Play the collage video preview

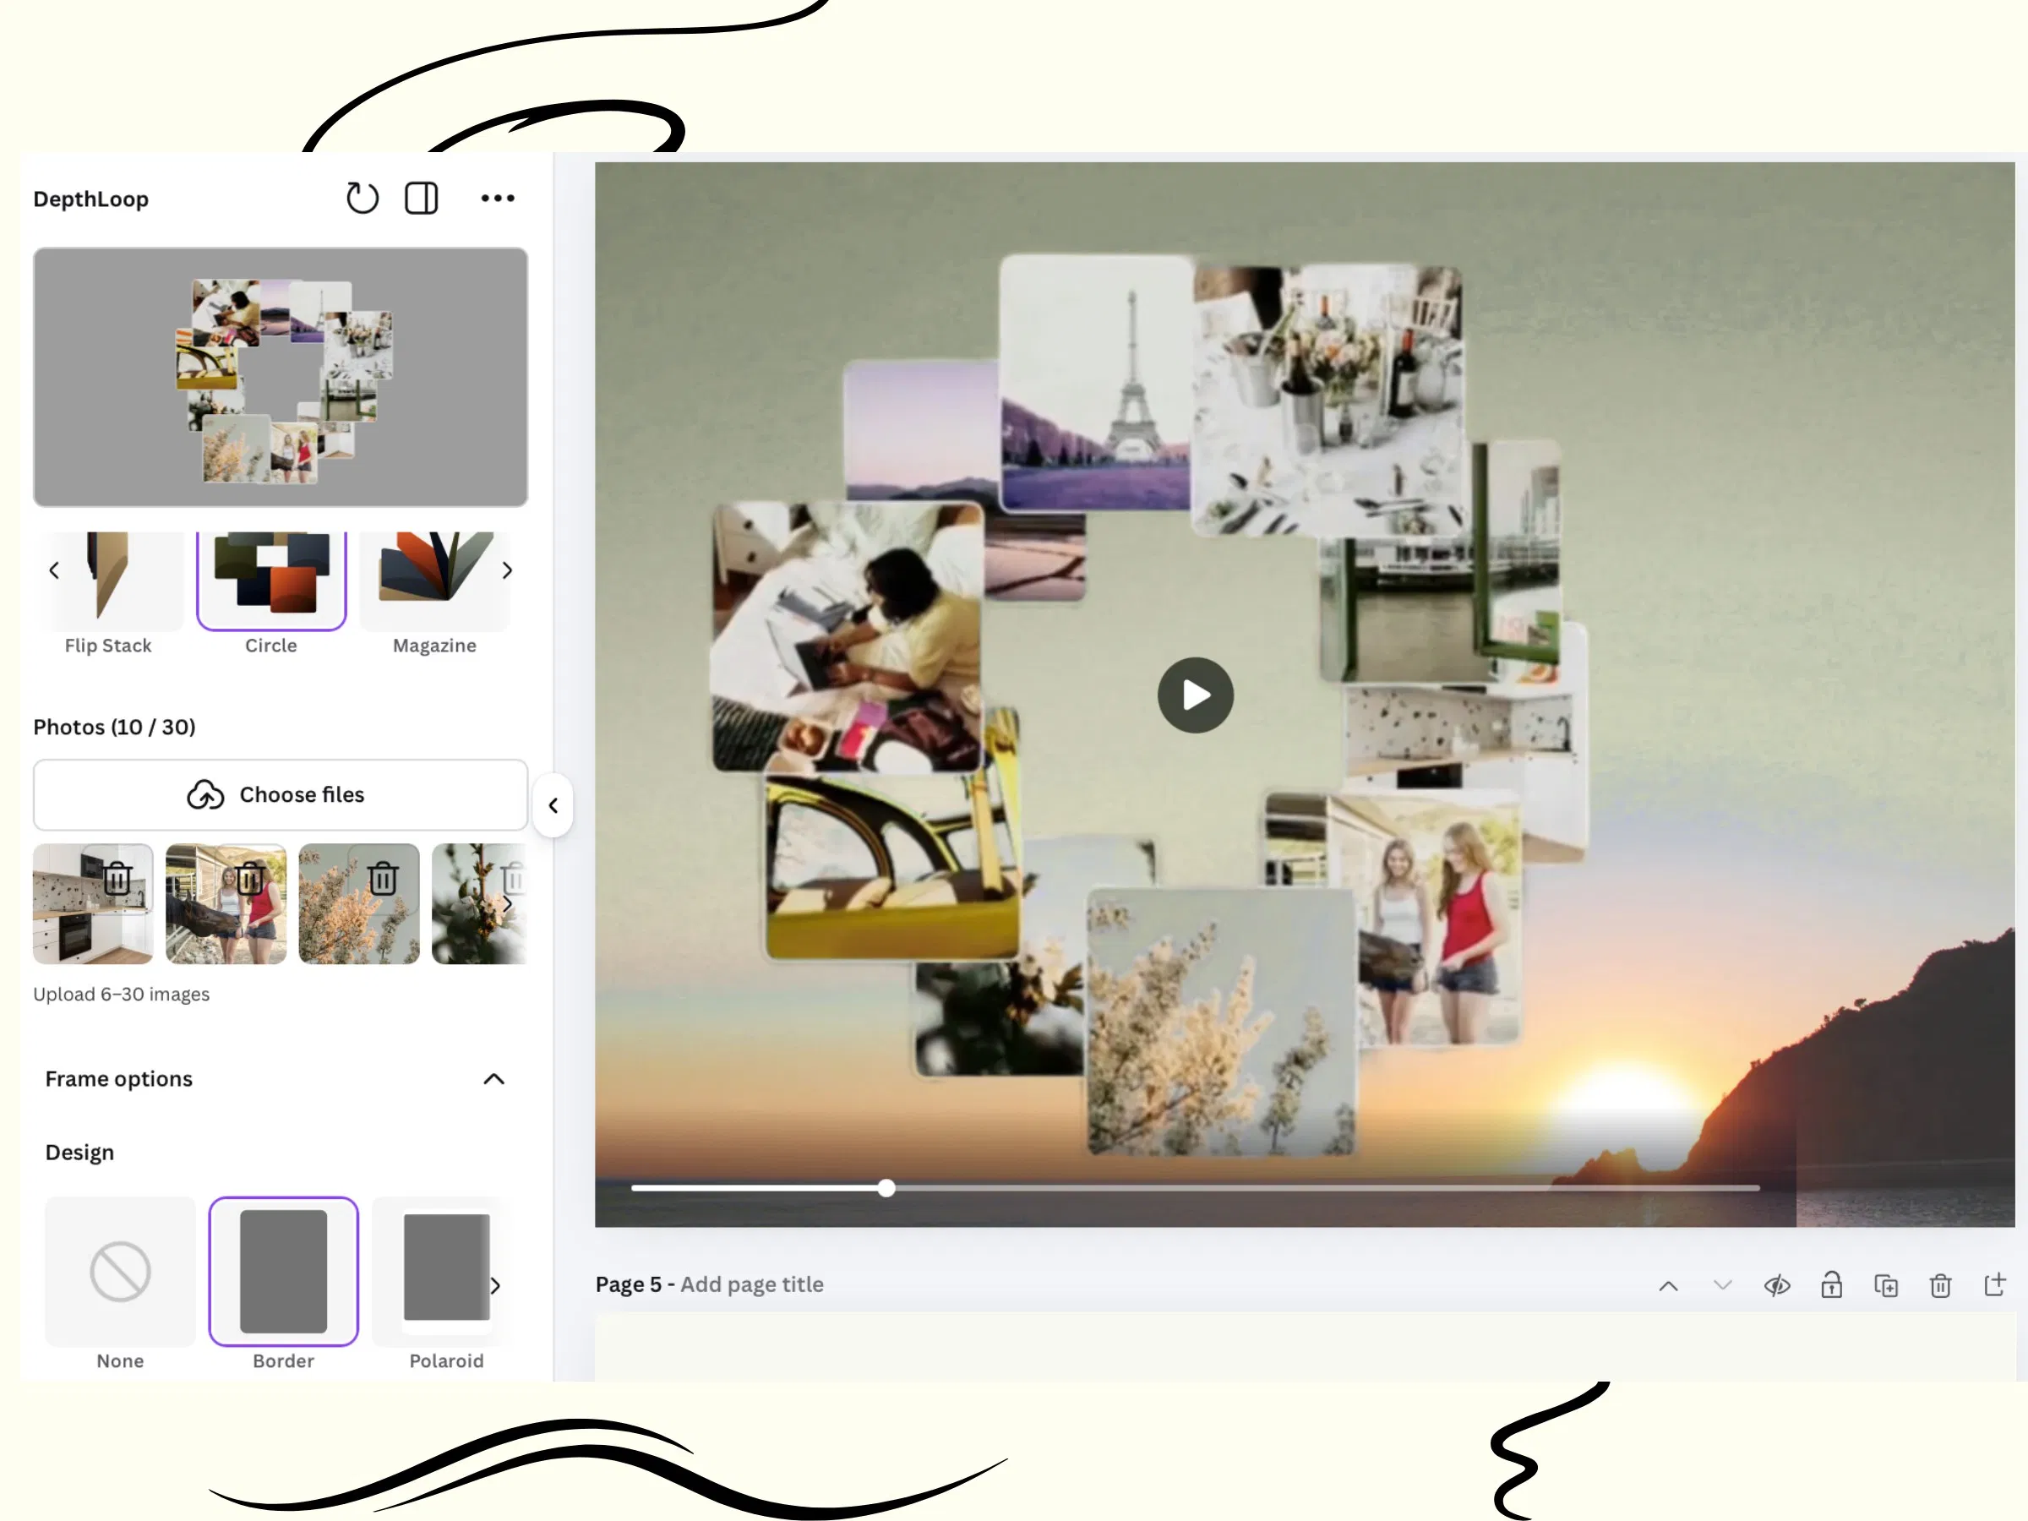(1196, 695)
